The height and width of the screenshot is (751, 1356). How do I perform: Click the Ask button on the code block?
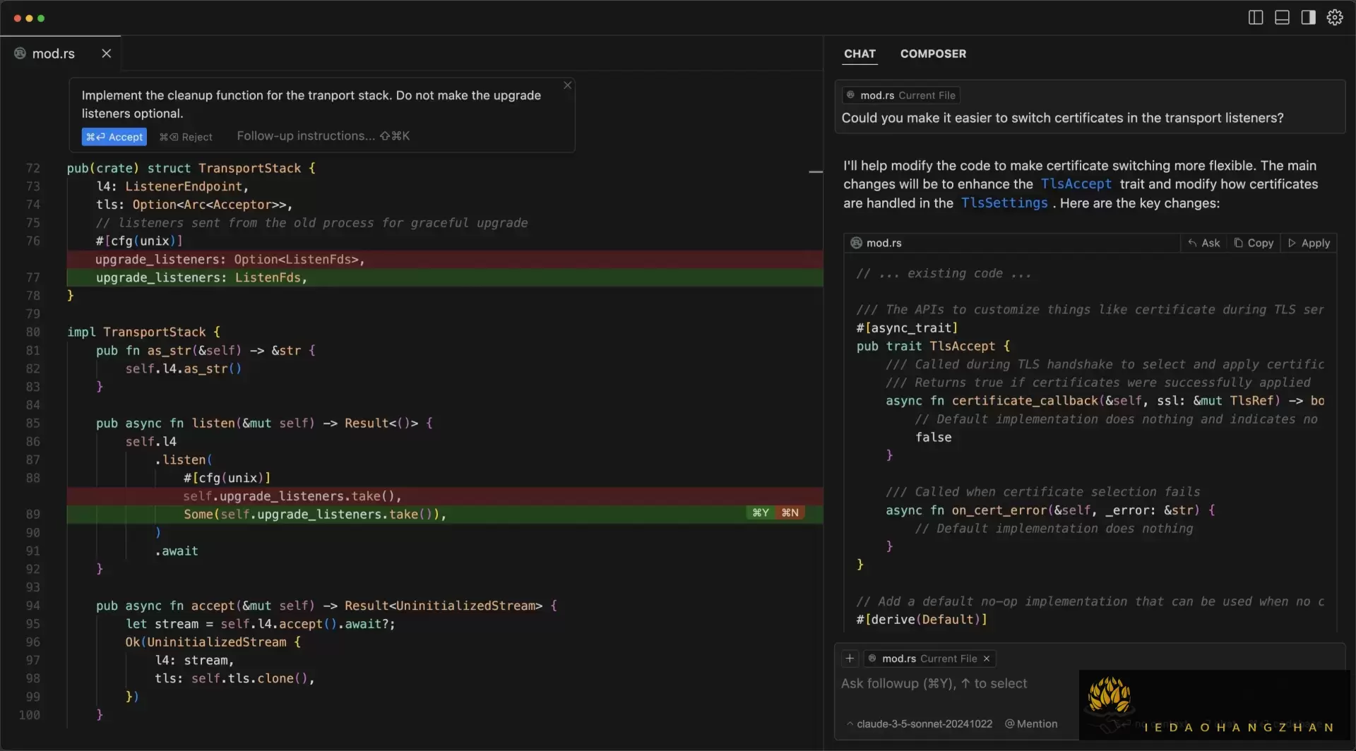click(1204, 243)
